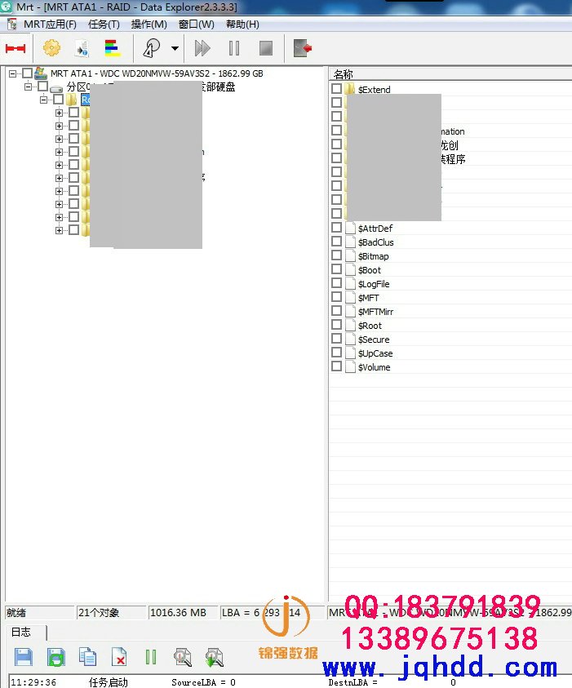The height and width of the screenshot is (688, 572).
Task: Select the $AttrDef file name
Action: (x=375, y=229)
